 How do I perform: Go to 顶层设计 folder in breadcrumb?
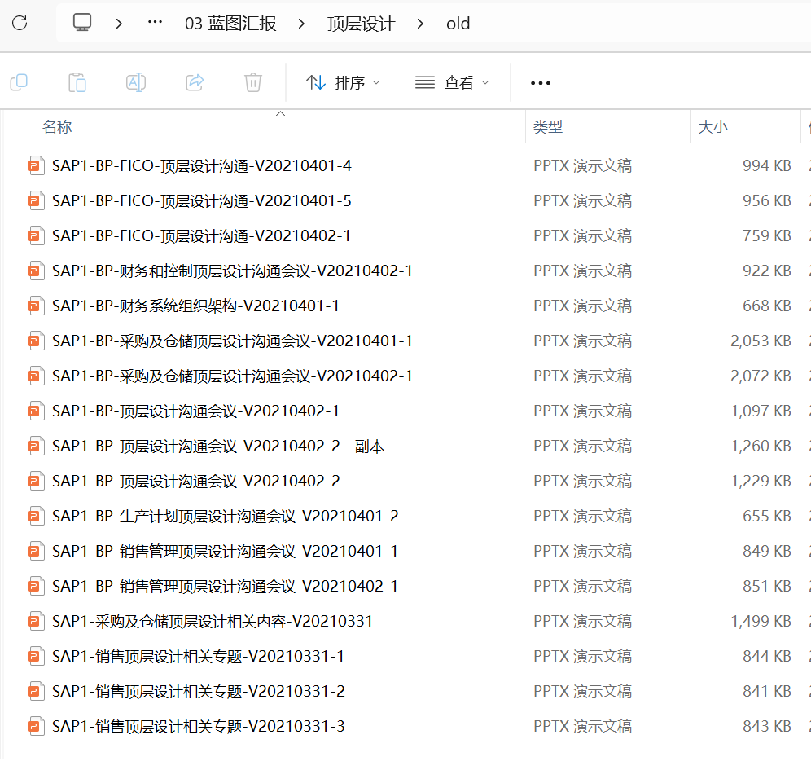[x=361, y=24]
